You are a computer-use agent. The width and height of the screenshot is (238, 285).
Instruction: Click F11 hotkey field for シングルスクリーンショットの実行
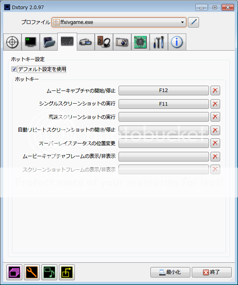(164, 104)
